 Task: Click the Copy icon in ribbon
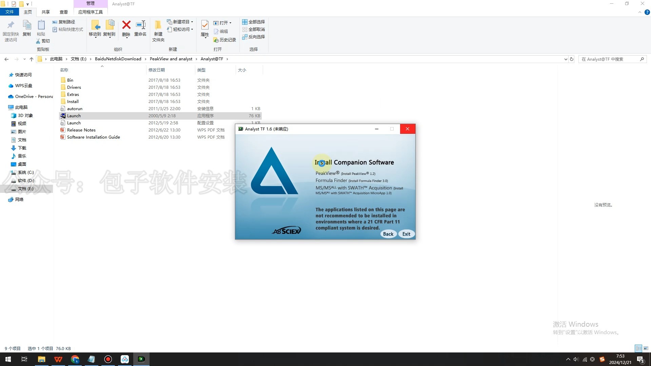(x=27, y=25)
